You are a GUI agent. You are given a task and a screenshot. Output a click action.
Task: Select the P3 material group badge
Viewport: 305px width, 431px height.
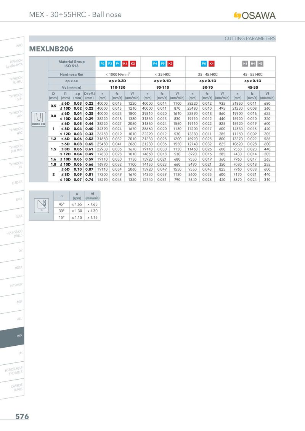pos(110,64)
